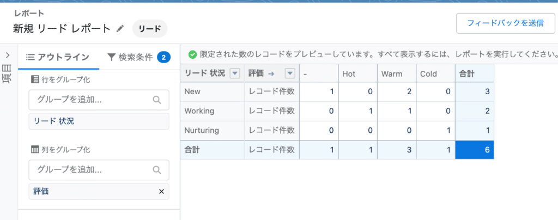Remove the 評価 column grouping
The height and width of the screenshot is (220, 558).
click(161, 192)
